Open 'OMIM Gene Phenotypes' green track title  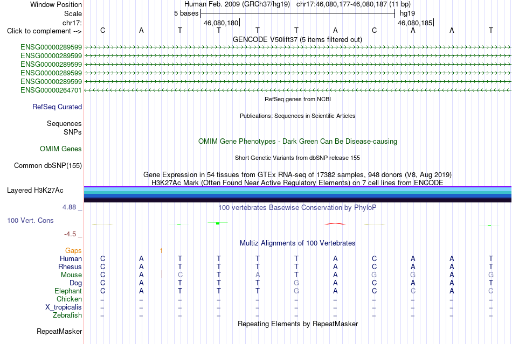point(297,141)
